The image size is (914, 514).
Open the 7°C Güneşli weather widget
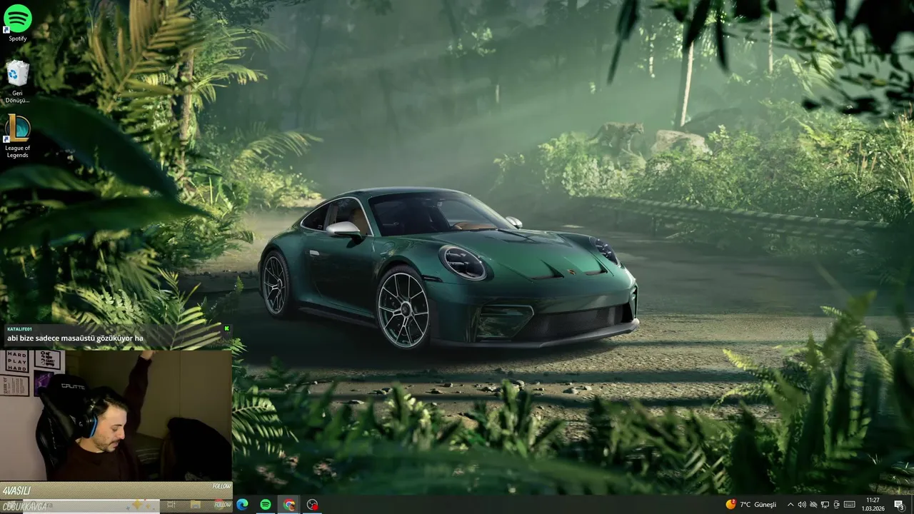click(x=751, y=505)
